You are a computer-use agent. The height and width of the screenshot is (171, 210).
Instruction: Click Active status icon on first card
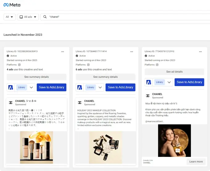(8, 56)
